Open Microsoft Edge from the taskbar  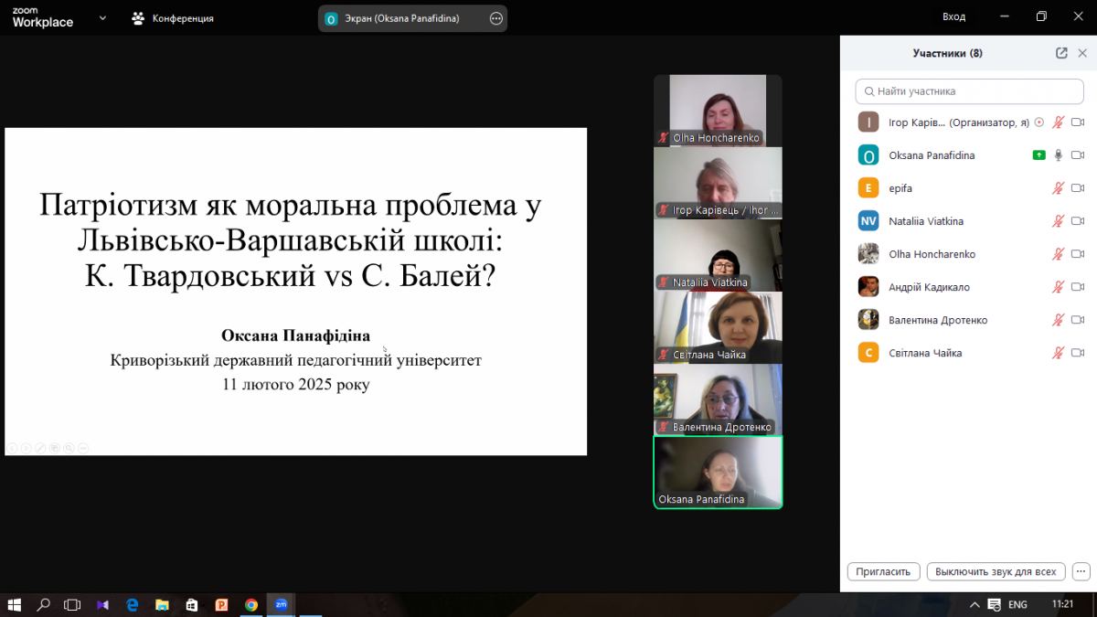click(132, 604)
